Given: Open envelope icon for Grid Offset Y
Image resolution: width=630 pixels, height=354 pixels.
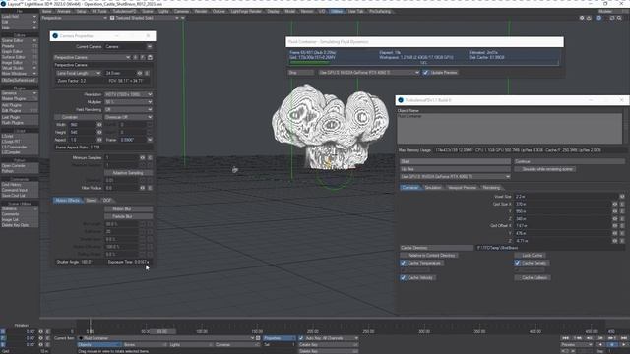Looking at the screenshot, I should [614, 233].
